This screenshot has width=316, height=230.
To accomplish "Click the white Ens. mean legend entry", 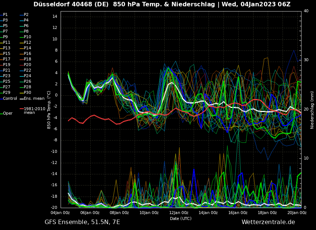I will pos(34,98).
